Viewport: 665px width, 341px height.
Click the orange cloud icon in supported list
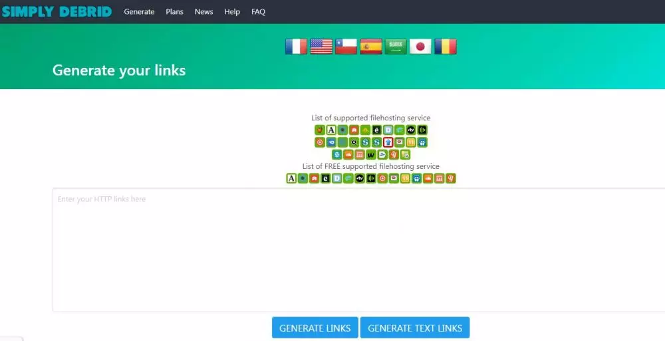(348, 154)
